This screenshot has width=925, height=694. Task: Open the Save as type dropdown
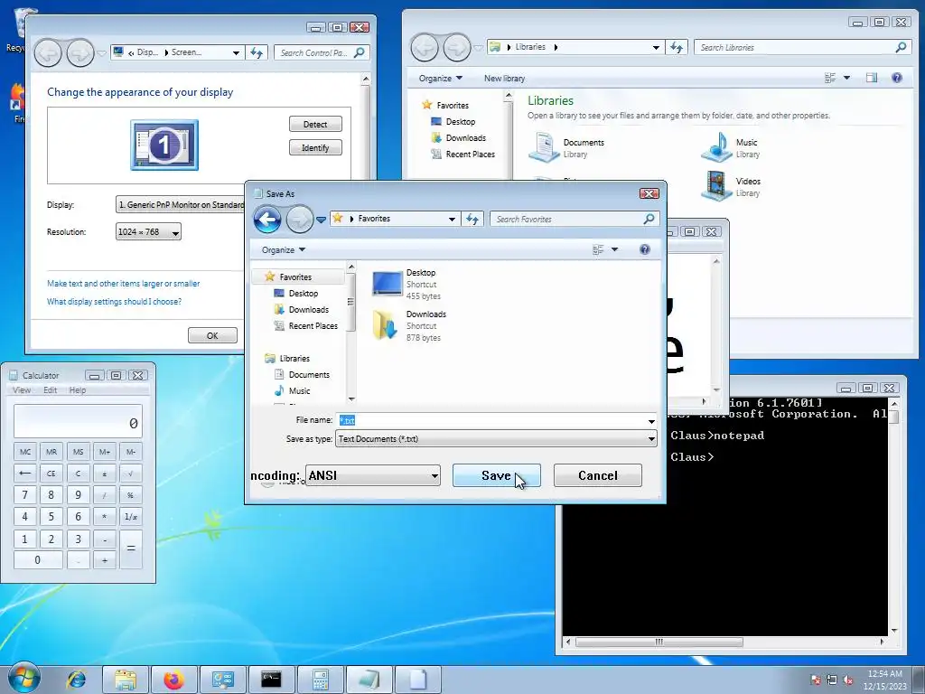(496, 439)
